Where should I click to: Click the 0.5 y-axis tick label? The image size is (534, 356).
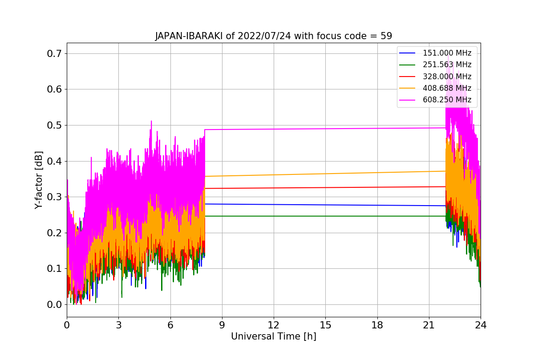[55, 125]
